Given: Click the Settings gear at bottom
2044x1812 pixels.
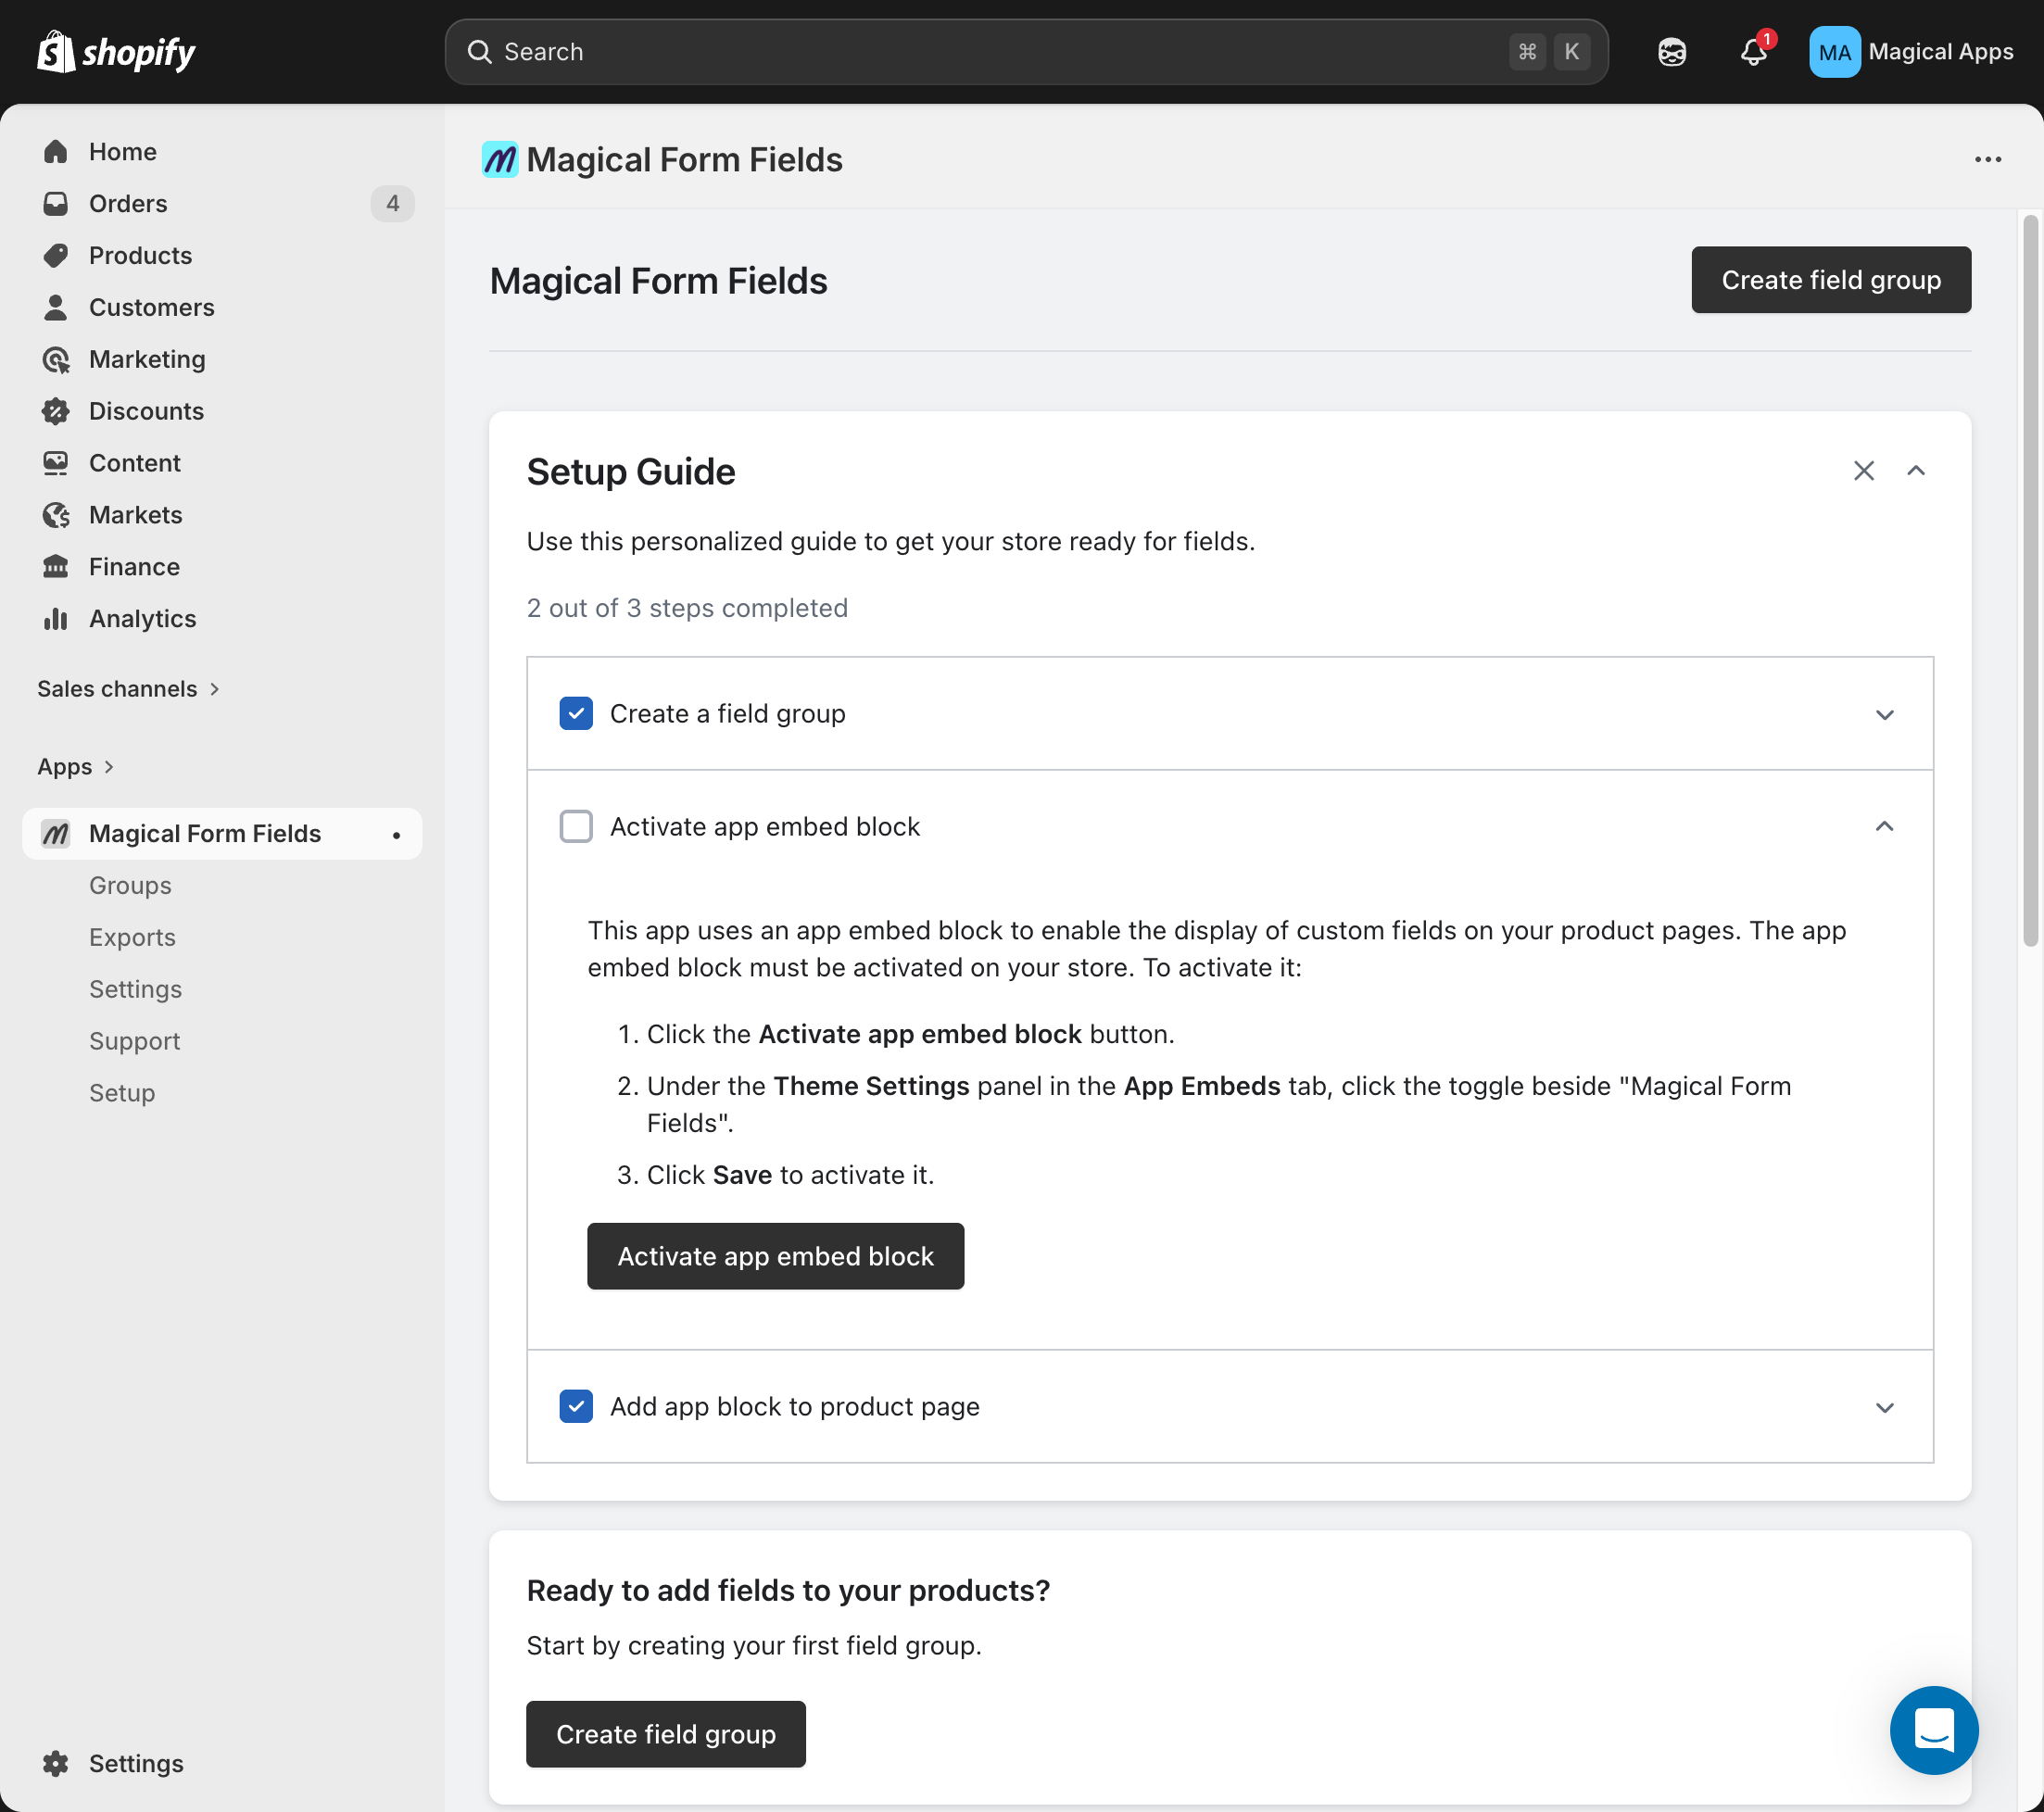Looking at the screenshot, I should 55,1763.
